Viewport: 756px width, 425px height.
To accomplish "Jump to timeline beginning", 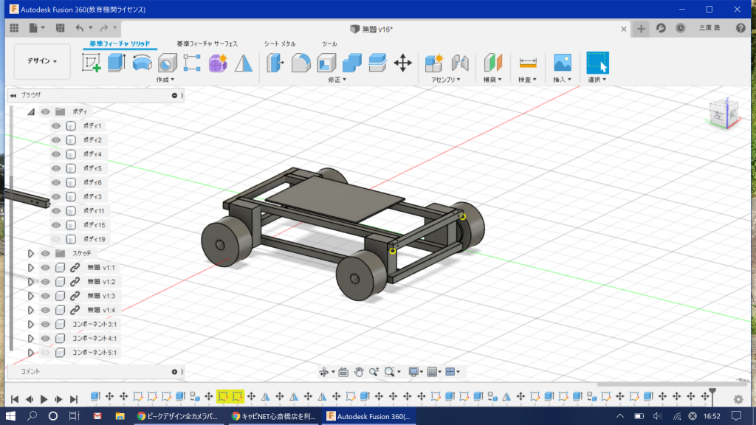I will tap(15, 399).
